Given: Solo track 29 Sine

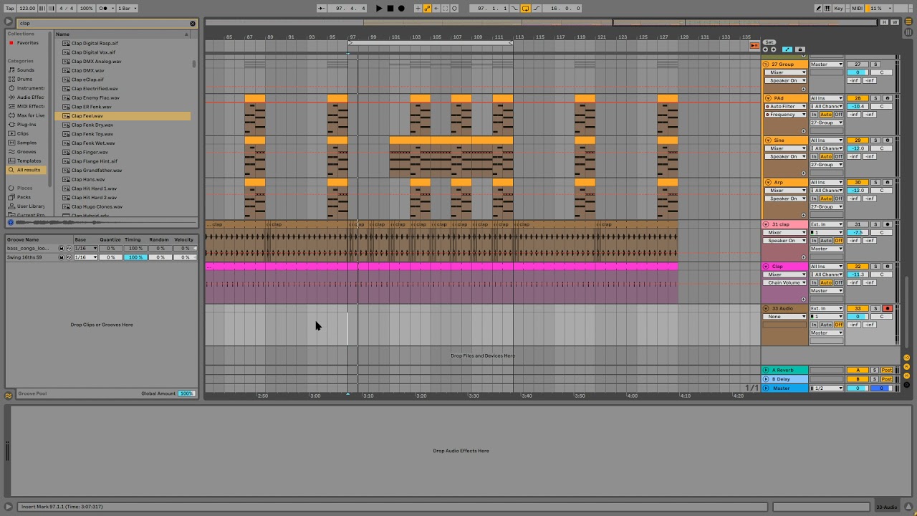Looking at the screenshot, I should [x=875, y=140].
